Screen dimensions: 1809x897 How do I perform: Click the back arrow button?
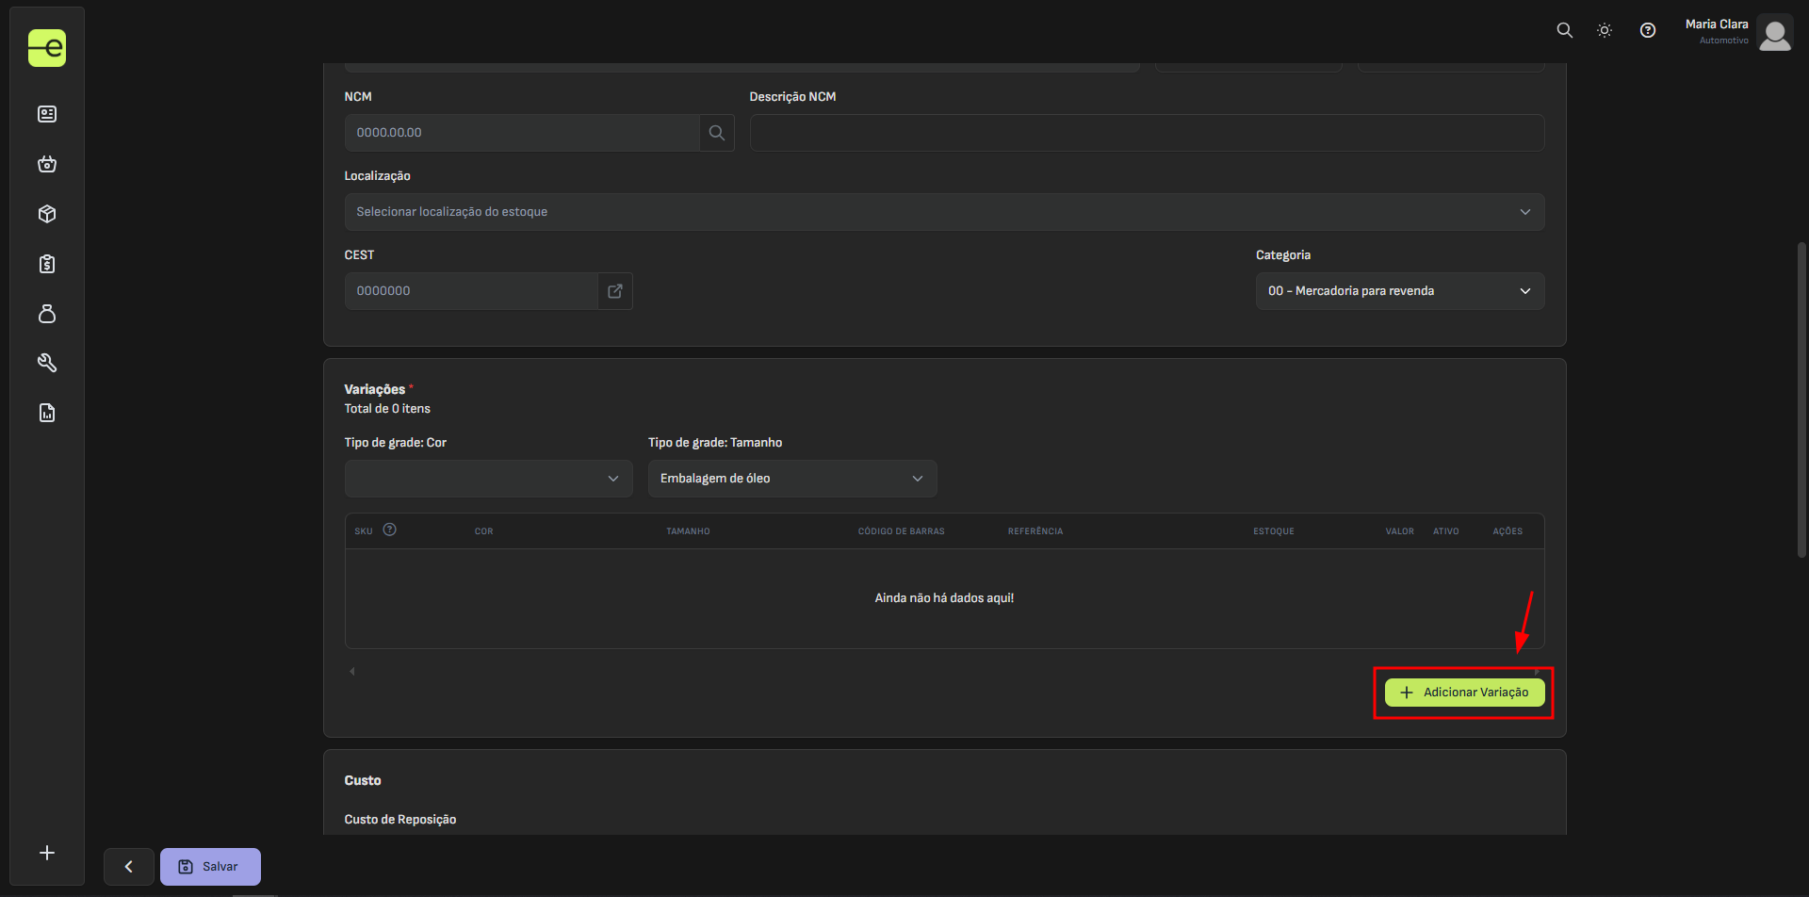click(x=129, y=867)
